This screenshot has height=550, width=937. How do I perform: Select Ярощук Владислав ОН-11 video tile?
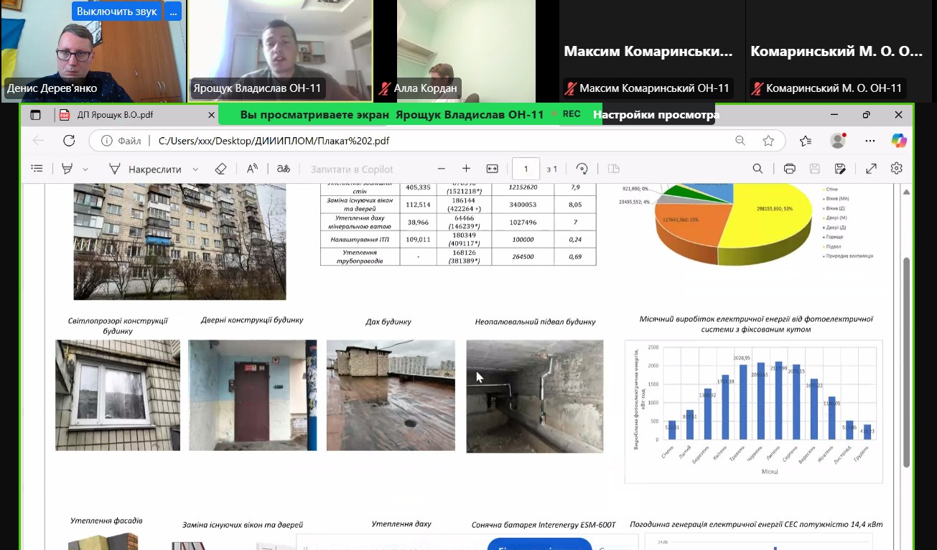click(x=281, y=51)
